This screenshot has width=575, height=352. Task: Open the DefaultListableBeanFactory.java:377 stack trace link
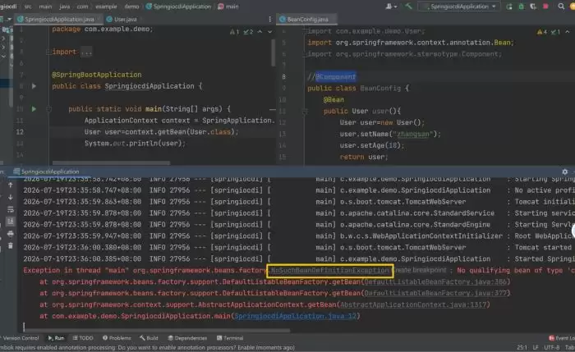click(x=435, y=293)
